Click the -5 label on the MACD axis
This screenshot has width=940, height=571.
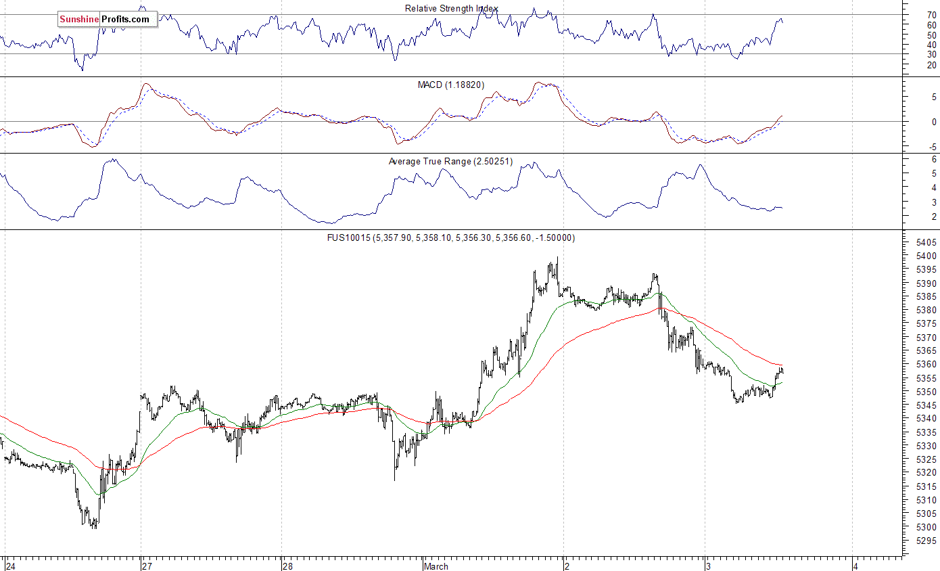[x=933, y=147]
